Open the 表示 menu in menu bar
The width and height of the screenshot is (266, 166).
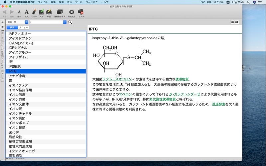(69, 2)
